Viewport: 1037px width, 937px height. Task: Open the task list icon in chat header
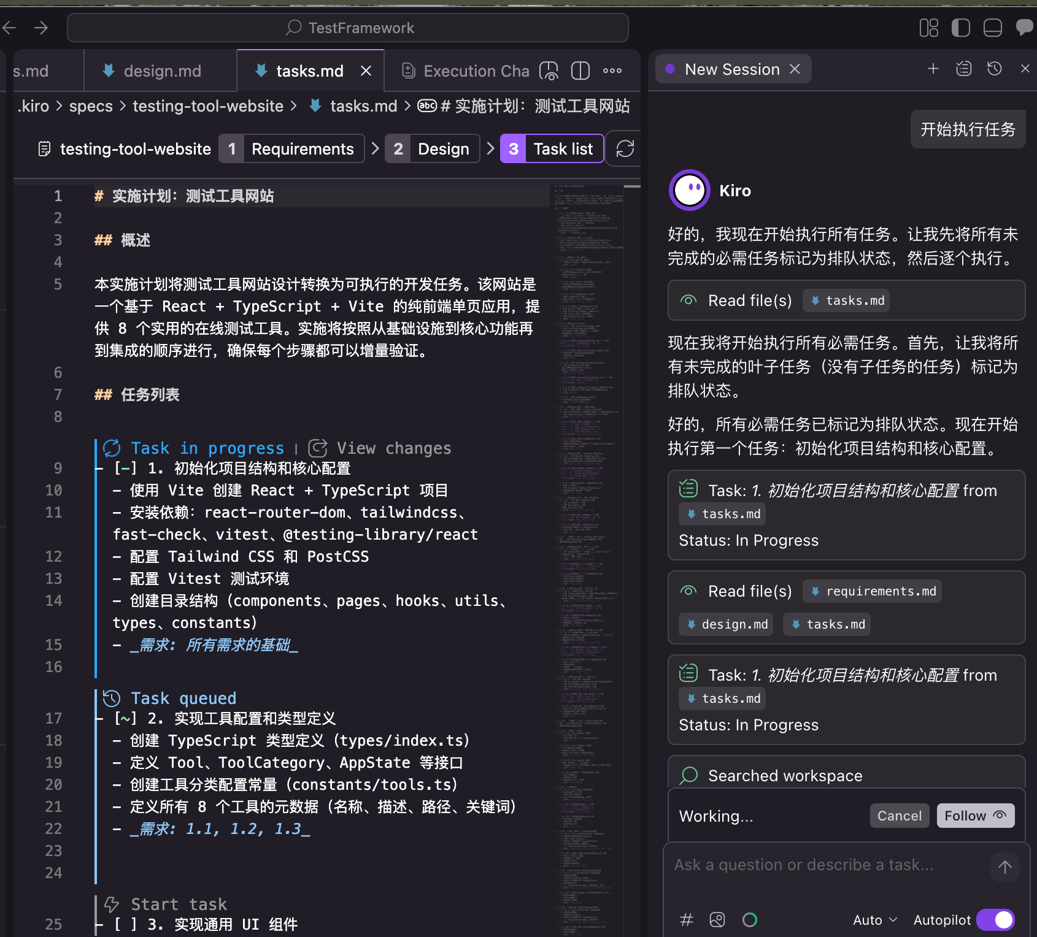click(963, 69)
